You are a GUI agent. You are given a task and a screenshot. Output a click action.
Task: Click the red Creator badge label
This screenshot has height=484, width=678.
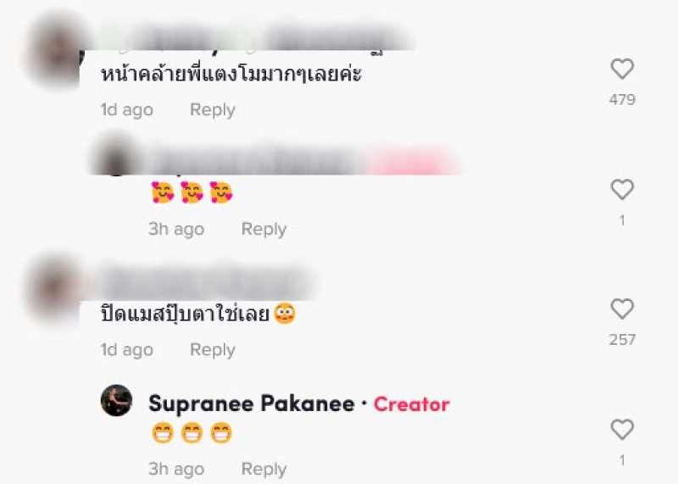[412, 404]
